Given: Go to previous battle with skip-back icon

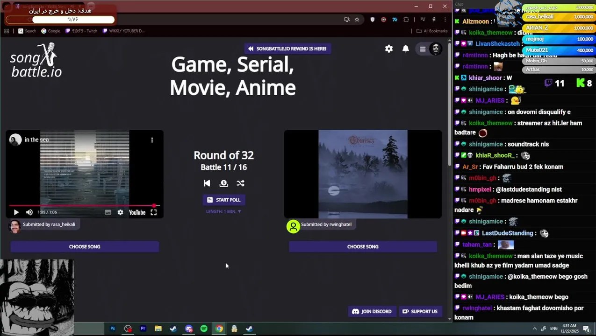Looking at the screenshot, I should 207,183.
